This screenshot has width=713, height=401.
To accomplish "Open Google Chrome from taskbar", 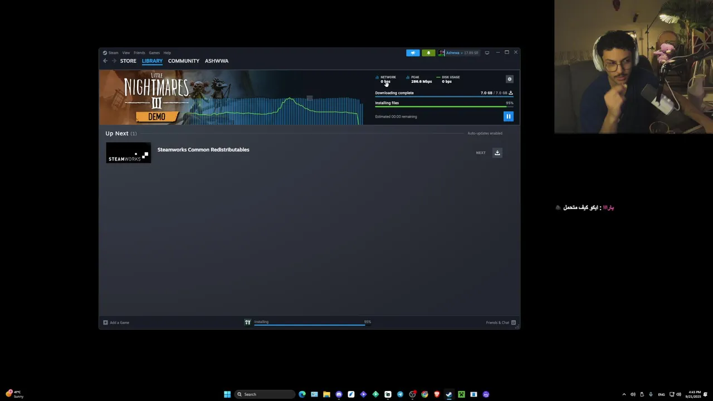I will coord(424,394).
